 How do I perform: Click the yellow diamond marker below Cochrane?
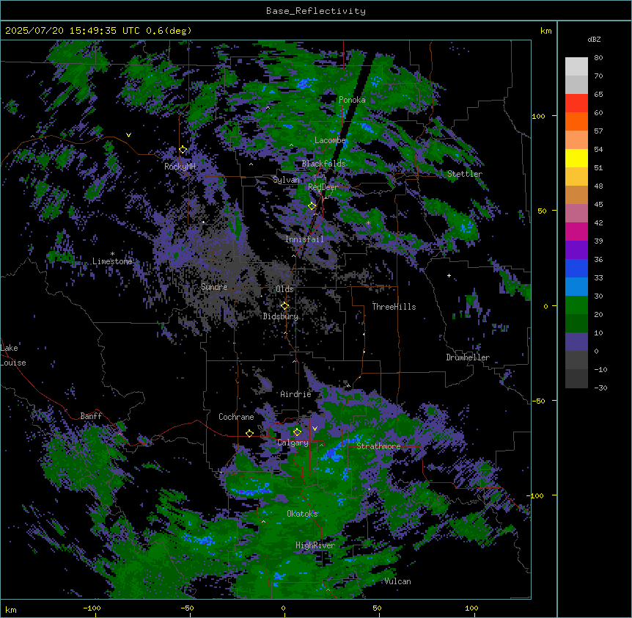point(249,433)
